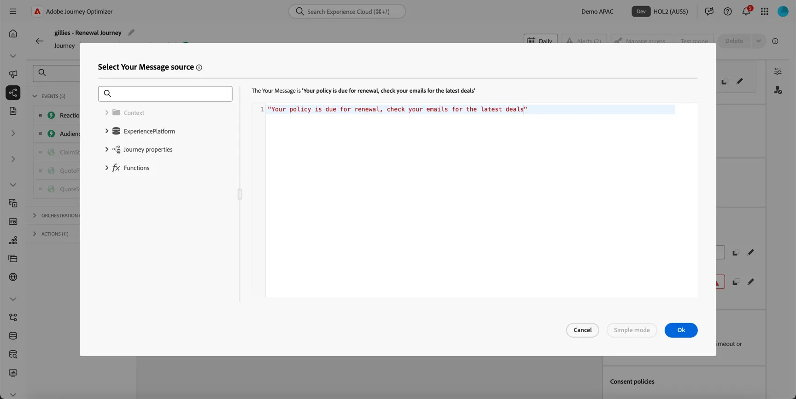Viewport: 796px width, 399px height.
Task: Click the info icon beside Select Your Message source
Action: click(x=199, y=68)
